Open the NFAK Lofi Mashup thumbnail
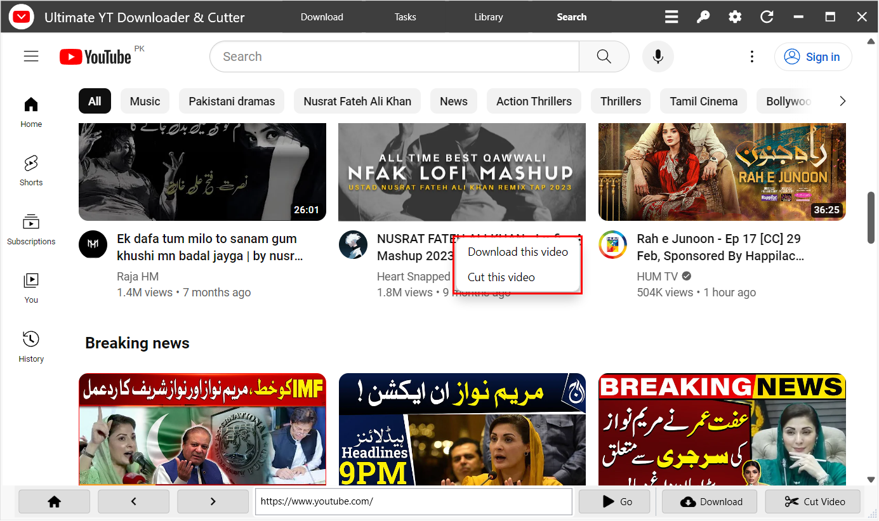The image size is (879, 521). pyautogui.click(x=462, y=172)
